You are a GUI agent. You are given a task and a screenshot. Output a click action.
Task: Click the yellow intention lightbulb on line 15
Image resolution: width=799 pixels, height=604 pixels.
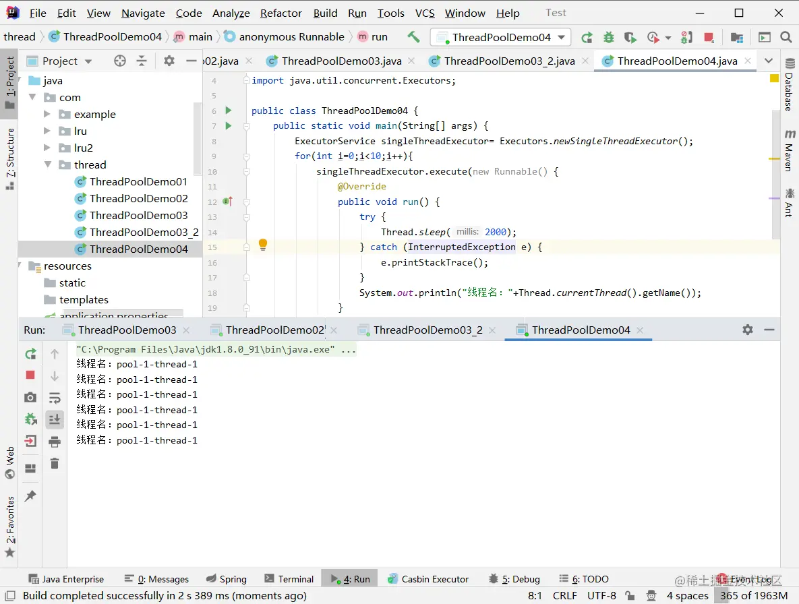263,245
